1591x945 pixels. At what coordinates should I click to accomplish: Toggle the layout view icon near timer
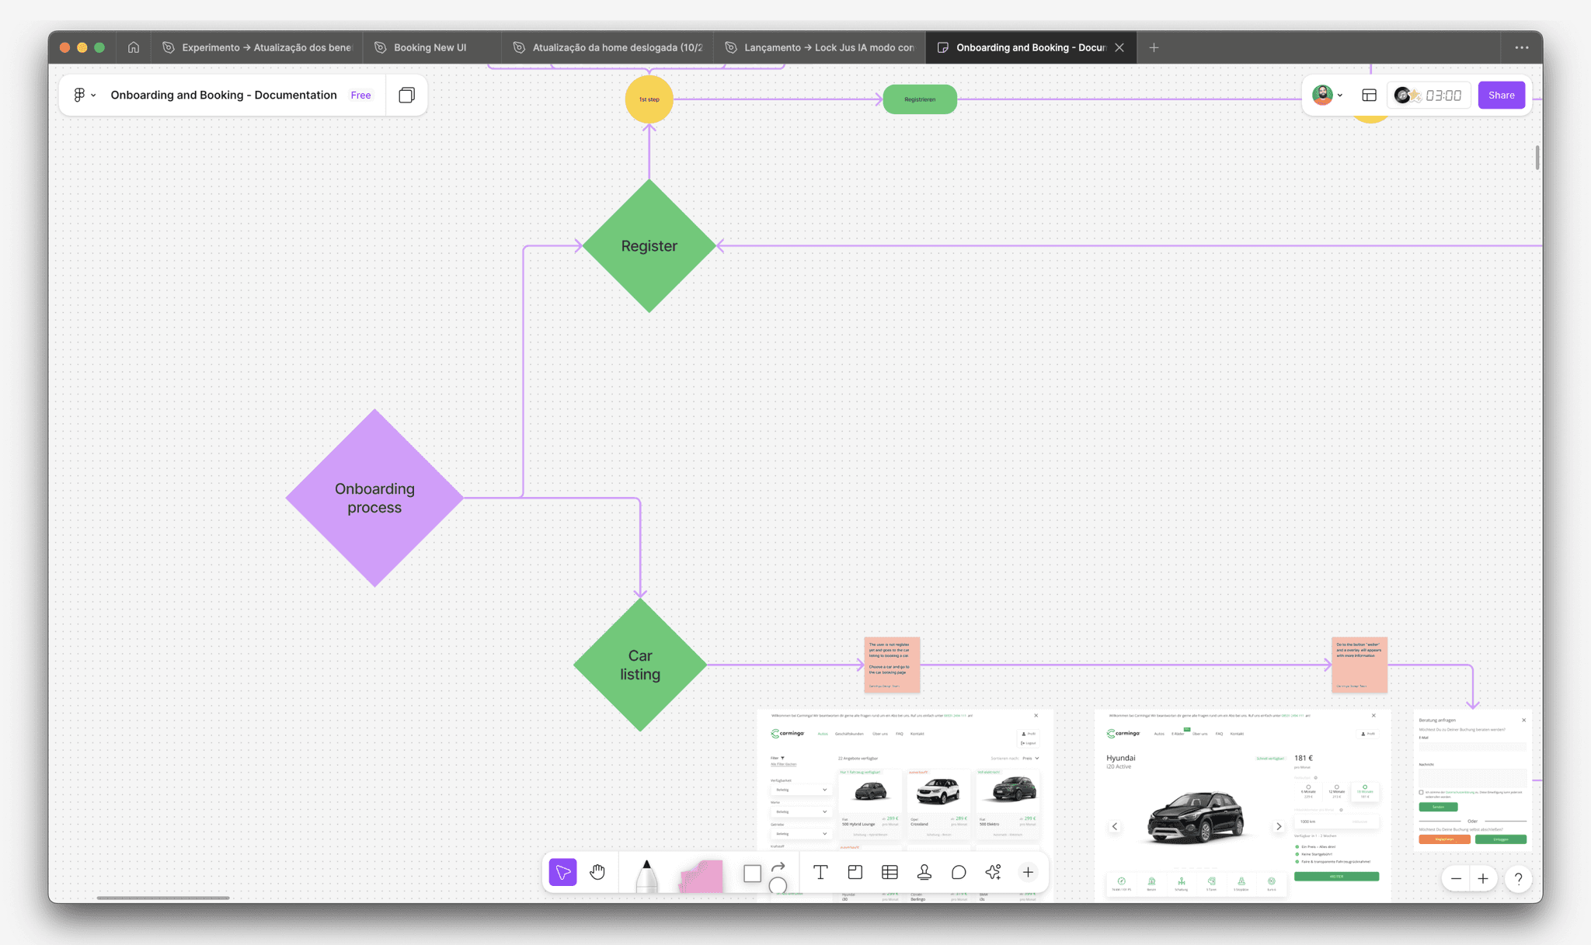coord(1369,95)
